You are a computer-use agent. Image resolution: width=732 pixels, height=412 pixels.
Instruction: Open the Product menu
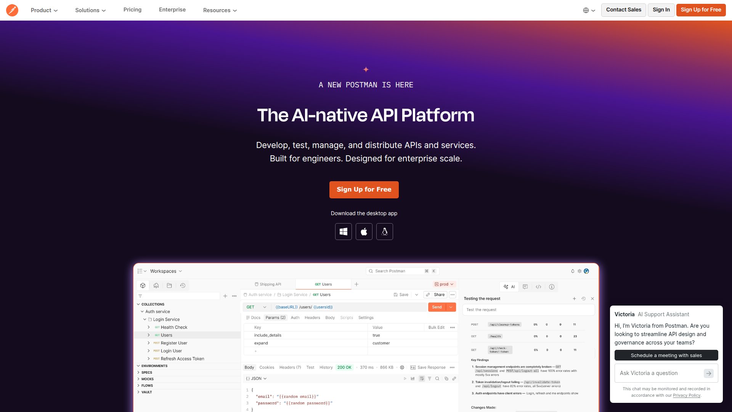(x=44, y=10)
